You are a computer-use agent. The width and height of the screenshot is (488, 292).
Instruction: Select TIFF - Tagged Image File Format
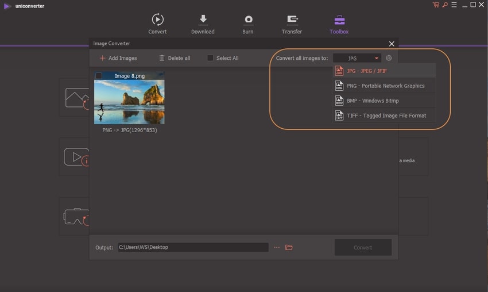[x=384, y=116]
